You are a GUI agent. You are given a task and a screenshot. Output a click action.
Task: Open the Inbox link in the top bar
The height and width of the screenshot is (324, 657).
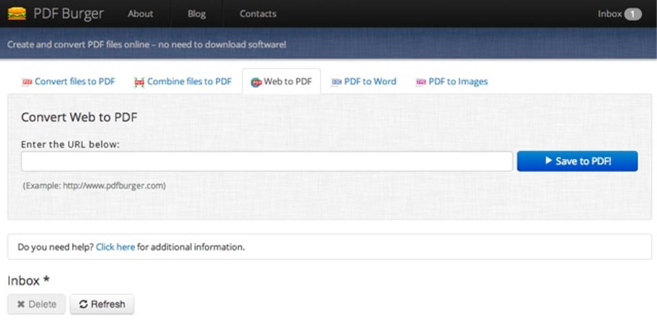[619, 14]
